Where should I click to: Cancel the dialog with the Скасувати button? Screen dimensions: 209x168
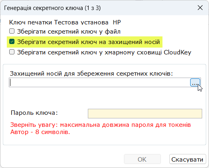[187, 159]
